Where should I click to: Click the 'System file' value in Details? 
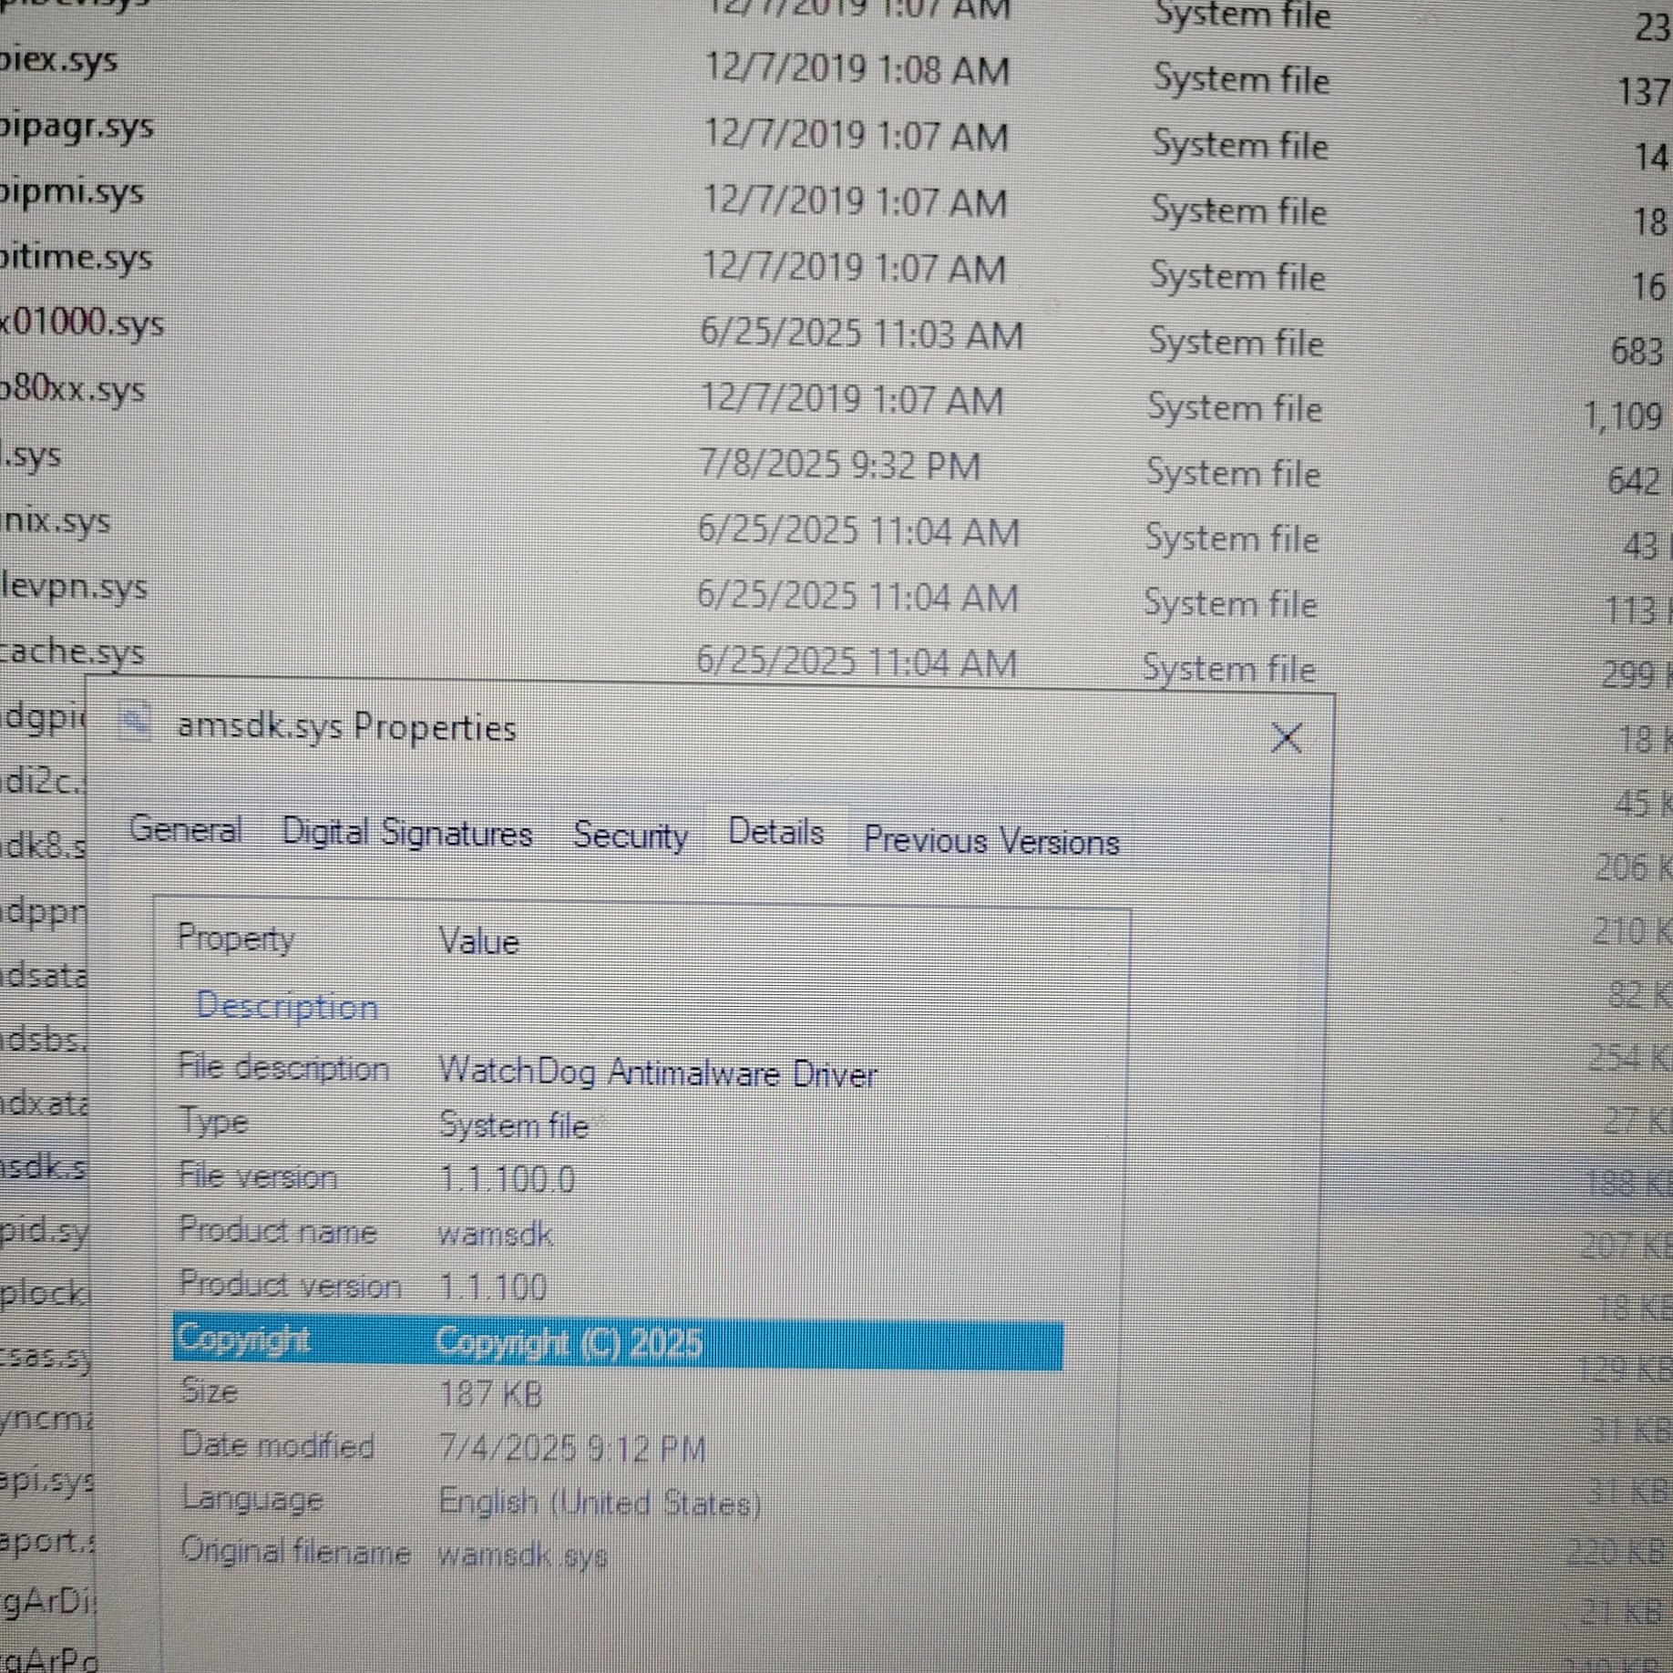pos(514,1125)
